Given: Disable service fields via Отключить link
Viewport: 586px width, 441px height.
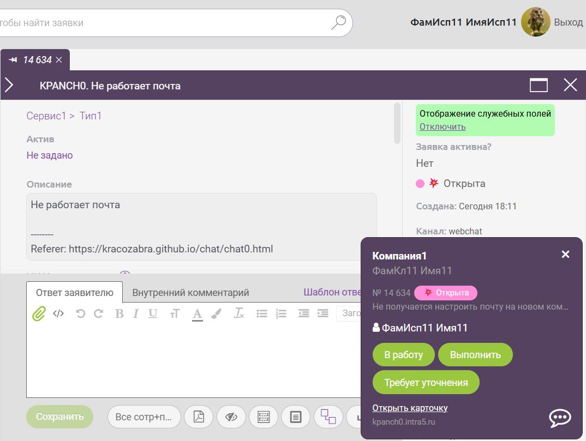Looking at the screenshot, I should [442, 126].
